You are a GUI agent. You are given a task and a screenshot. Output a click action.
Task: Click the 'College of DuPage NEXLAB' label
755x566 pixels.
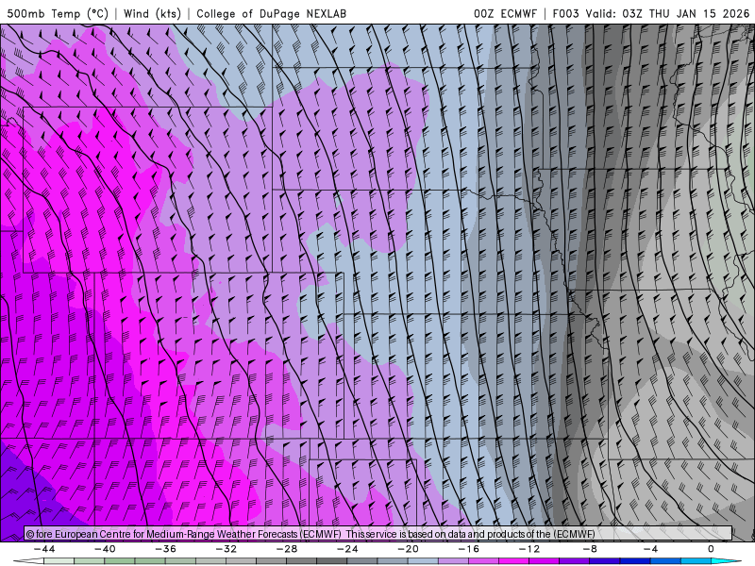272,13
